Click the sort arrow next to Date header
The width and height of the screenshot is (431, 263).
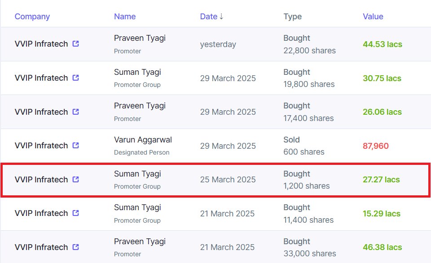click(x=221, y=17)
